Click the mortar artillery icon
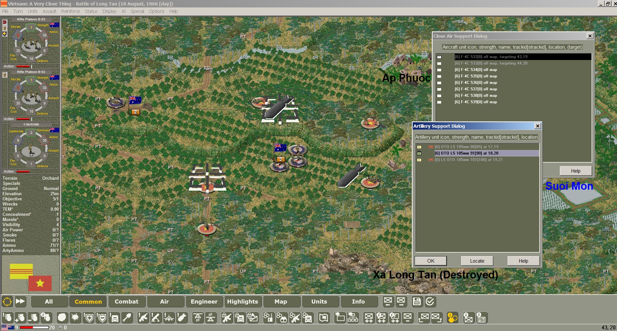Image resolution: width=617 pixels, height=331 pixels. pos(156,318)
